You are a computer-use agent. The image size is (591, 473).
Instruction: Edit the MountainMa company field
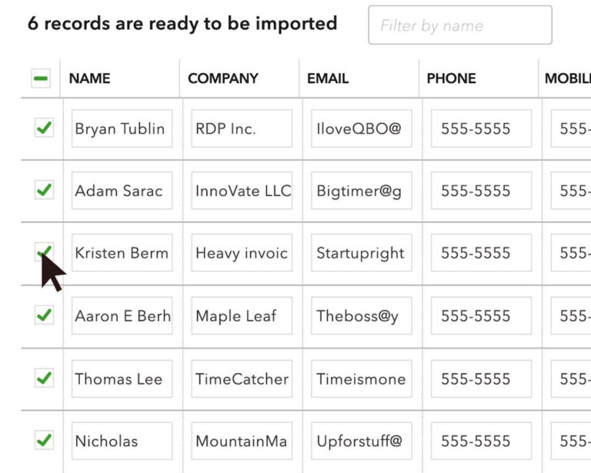click(242, 441)
